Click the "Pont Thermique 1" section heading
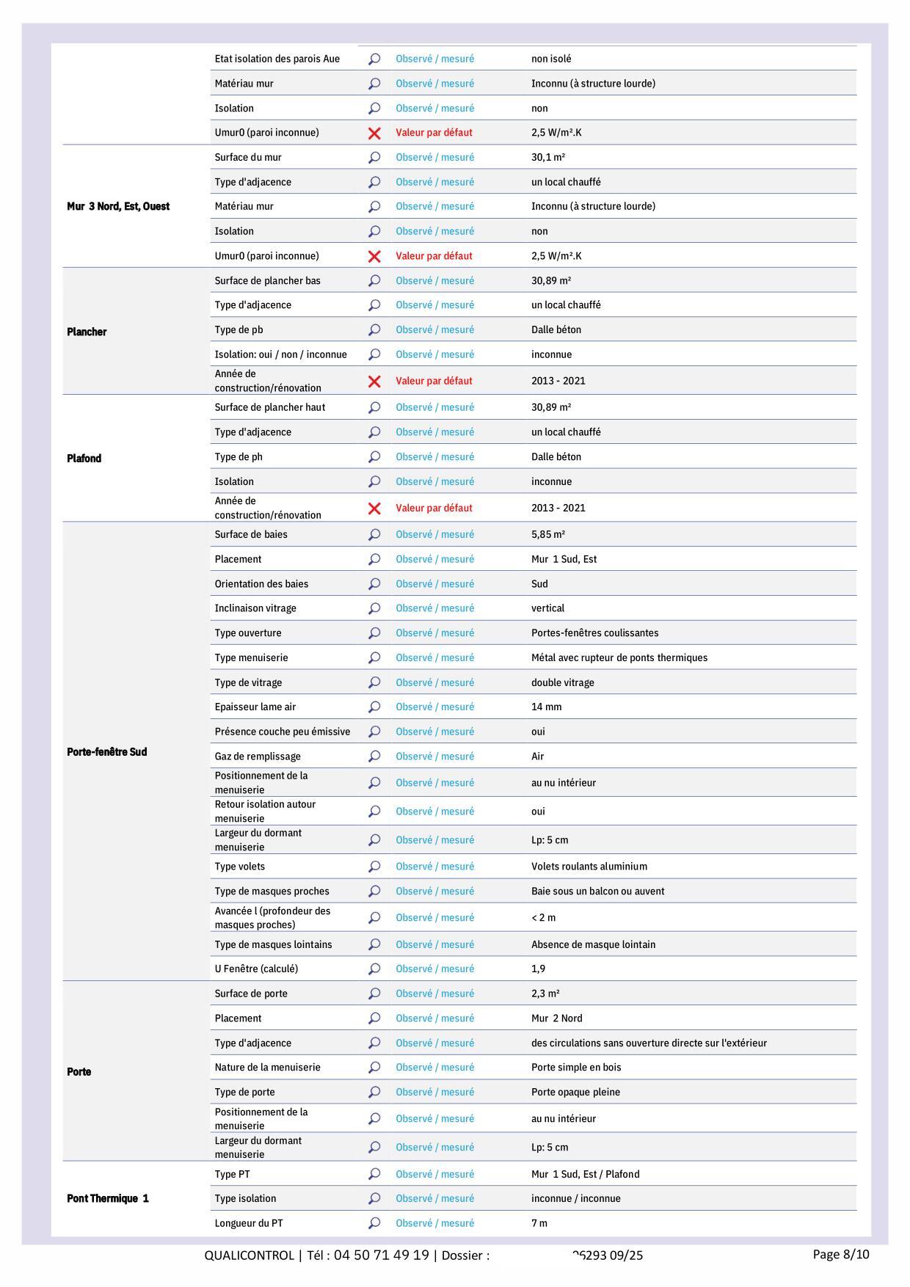The image size is (910, 1287). point(108,1198)
